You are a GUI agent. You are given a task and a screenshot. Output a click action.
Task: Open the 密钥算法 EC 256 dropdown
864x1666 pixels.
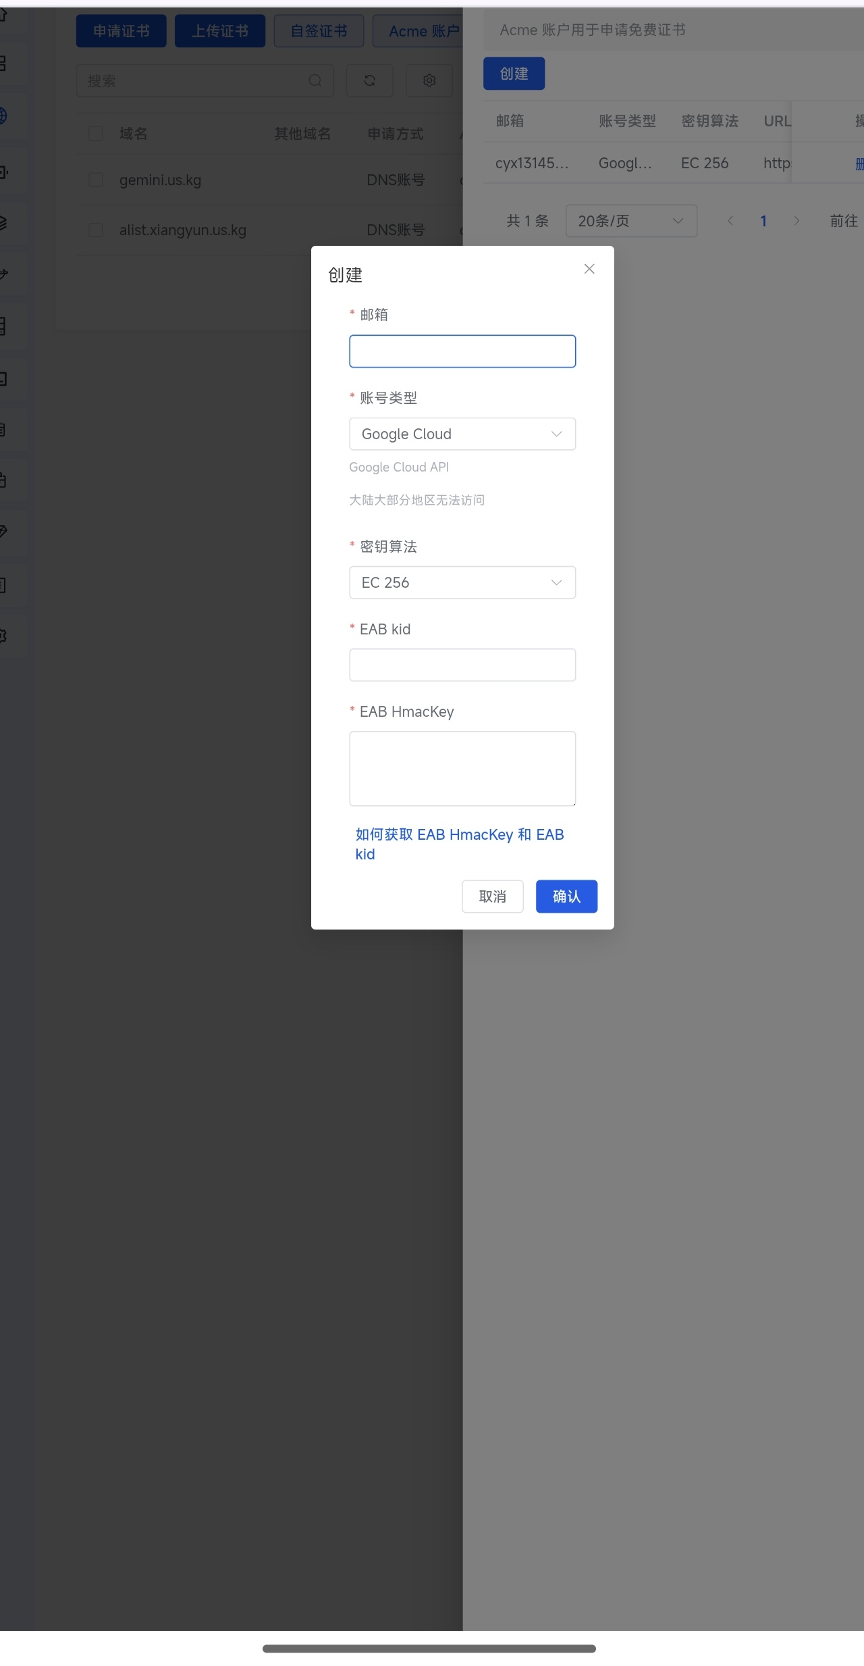[x=462, y=582]
